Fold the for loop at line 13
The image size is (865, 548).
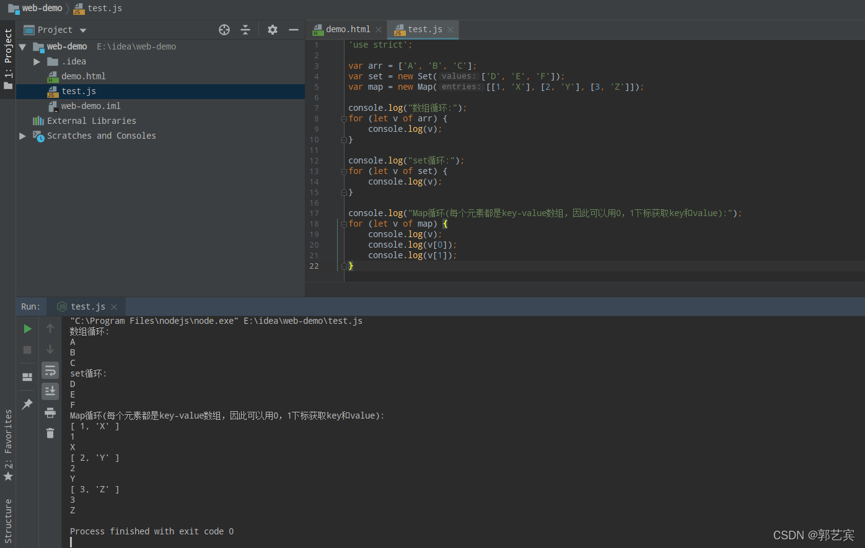pyautogui.click(x=344, y=172)
